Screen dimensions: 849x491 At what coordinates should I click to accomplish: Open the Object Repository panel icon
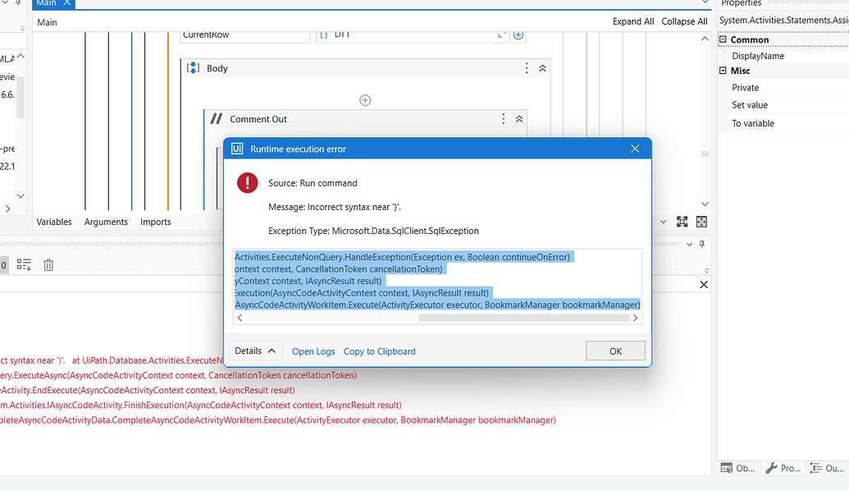point(726,468)
